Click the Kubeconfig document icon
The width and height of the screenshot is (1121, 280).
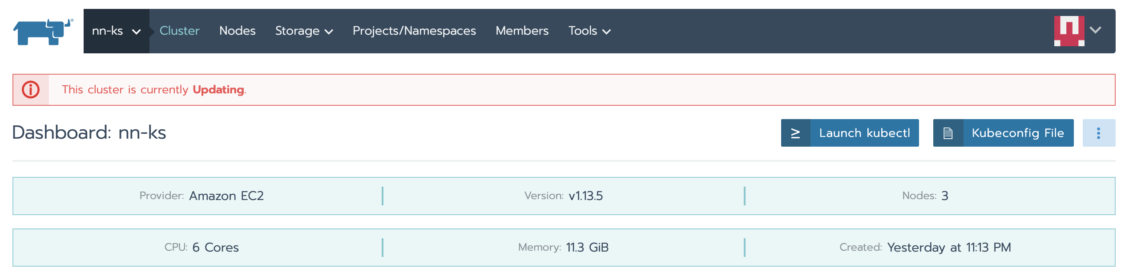(948, 133)
